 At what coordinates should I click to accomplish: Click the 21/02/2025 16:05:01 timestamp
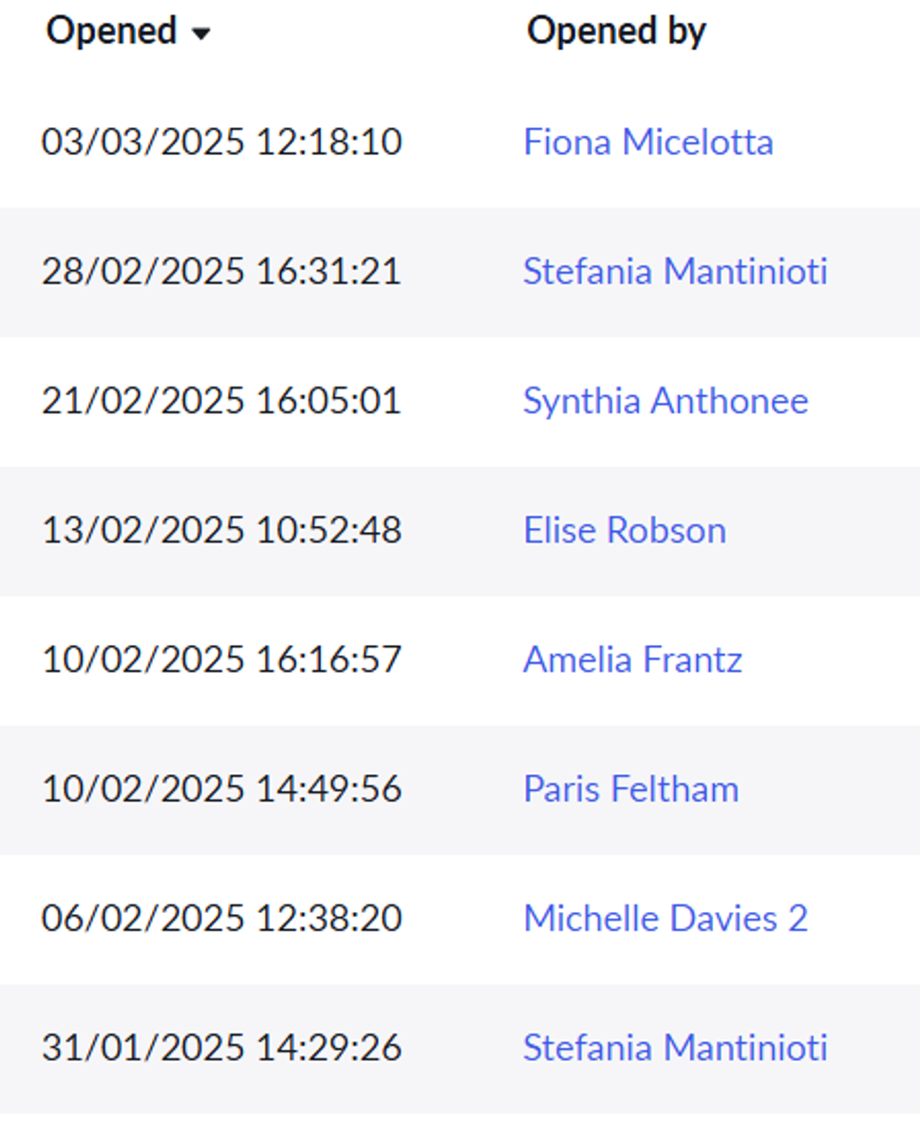[x=221, y=401]
